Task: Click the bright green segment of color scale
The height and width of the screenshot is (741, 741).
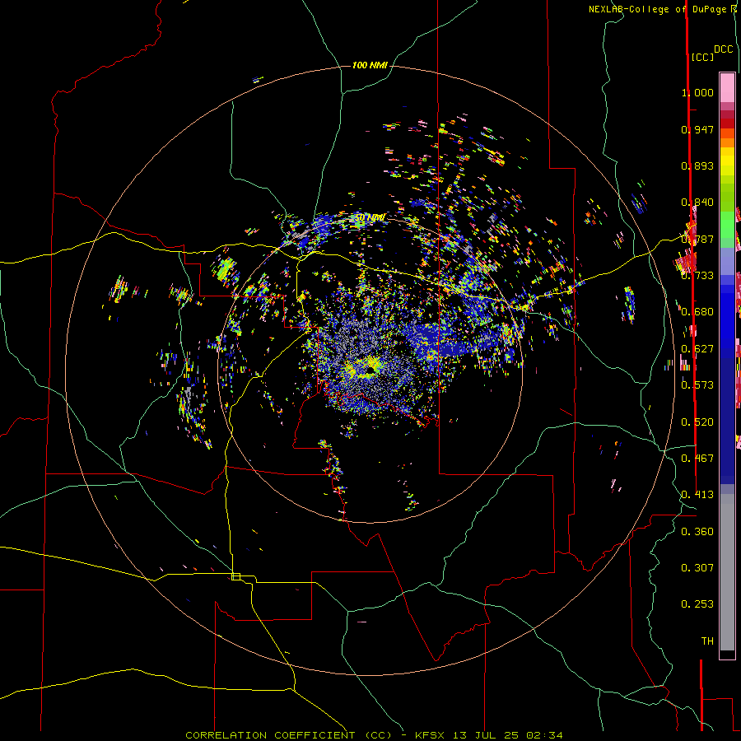Action: pyautogui.click(x=727, y=224)
